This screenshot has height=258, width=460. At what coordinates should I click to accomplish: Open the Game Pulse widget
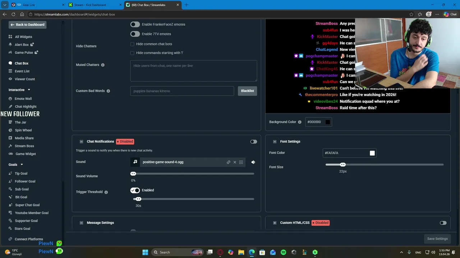23,53
